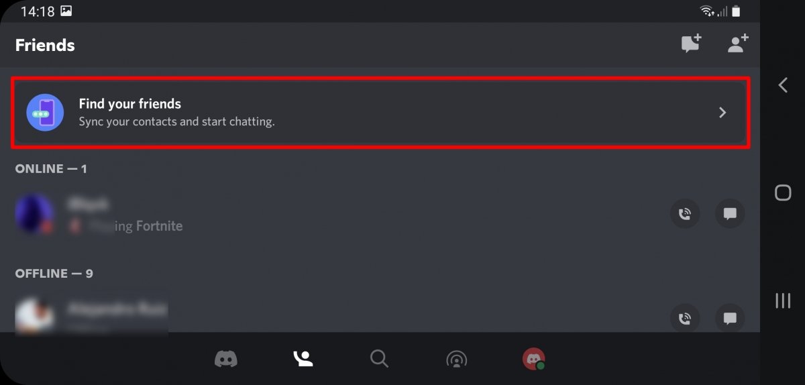The height and width of the screenshot is (385, 805).
Task: Open your profile avatar tab
Action: point(534,359)
